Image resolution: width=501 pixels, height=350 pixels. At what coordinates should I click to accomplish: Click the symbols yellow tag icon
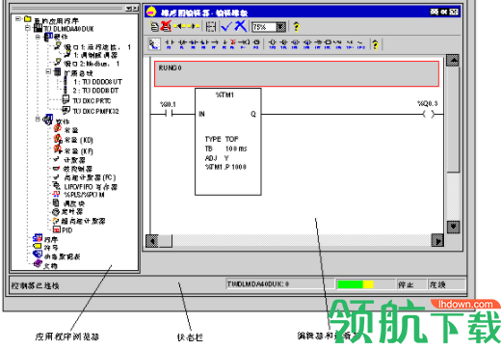click(x=38, y=246)
